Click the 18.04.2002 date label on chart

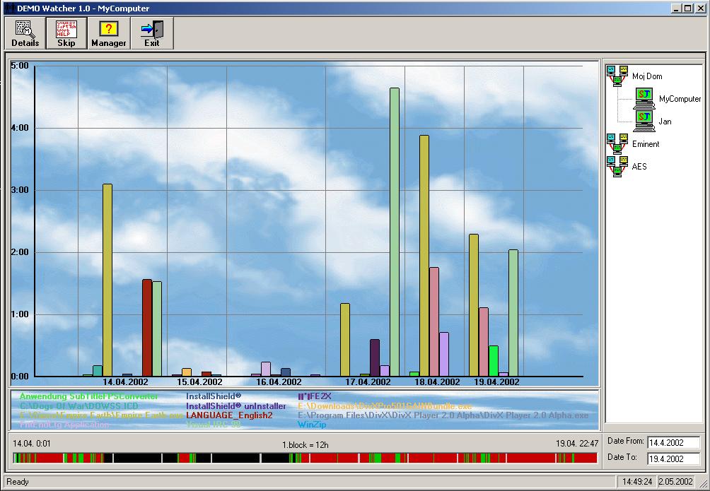437,382
